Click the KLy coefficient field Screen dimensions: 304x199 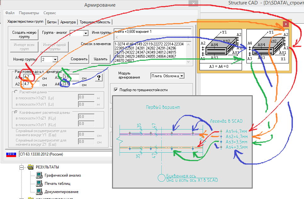(86, 117)
